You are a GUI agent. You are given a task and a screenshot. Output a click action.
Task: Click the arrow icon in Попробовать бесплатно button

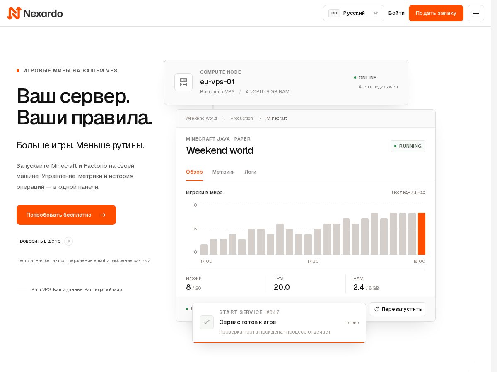[103, 215]
